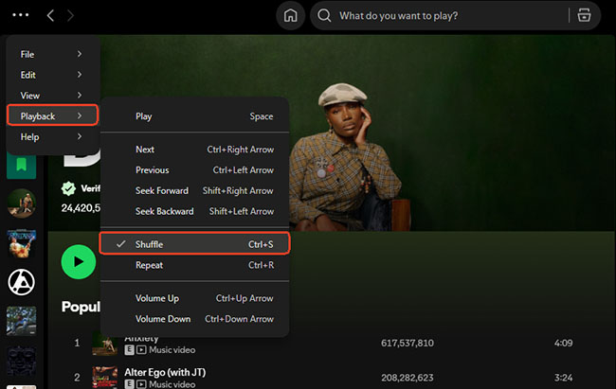Open the Edit menu
This screenshot has height=389, width=616.
click(52, 75)
